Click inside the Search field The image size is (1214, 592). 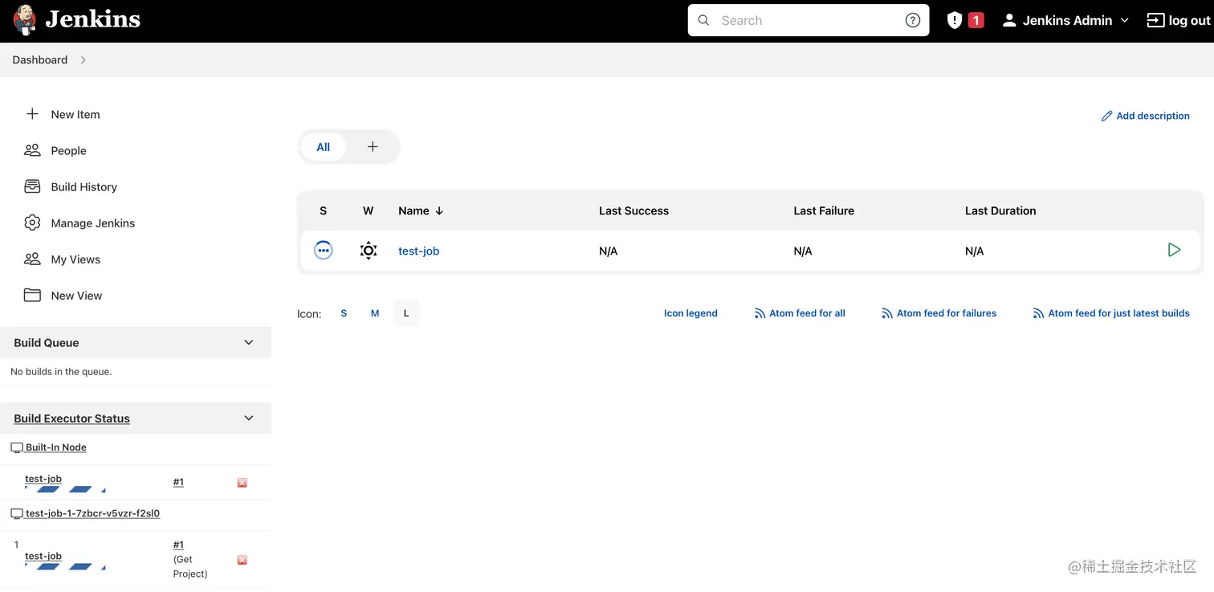(803, 20)
